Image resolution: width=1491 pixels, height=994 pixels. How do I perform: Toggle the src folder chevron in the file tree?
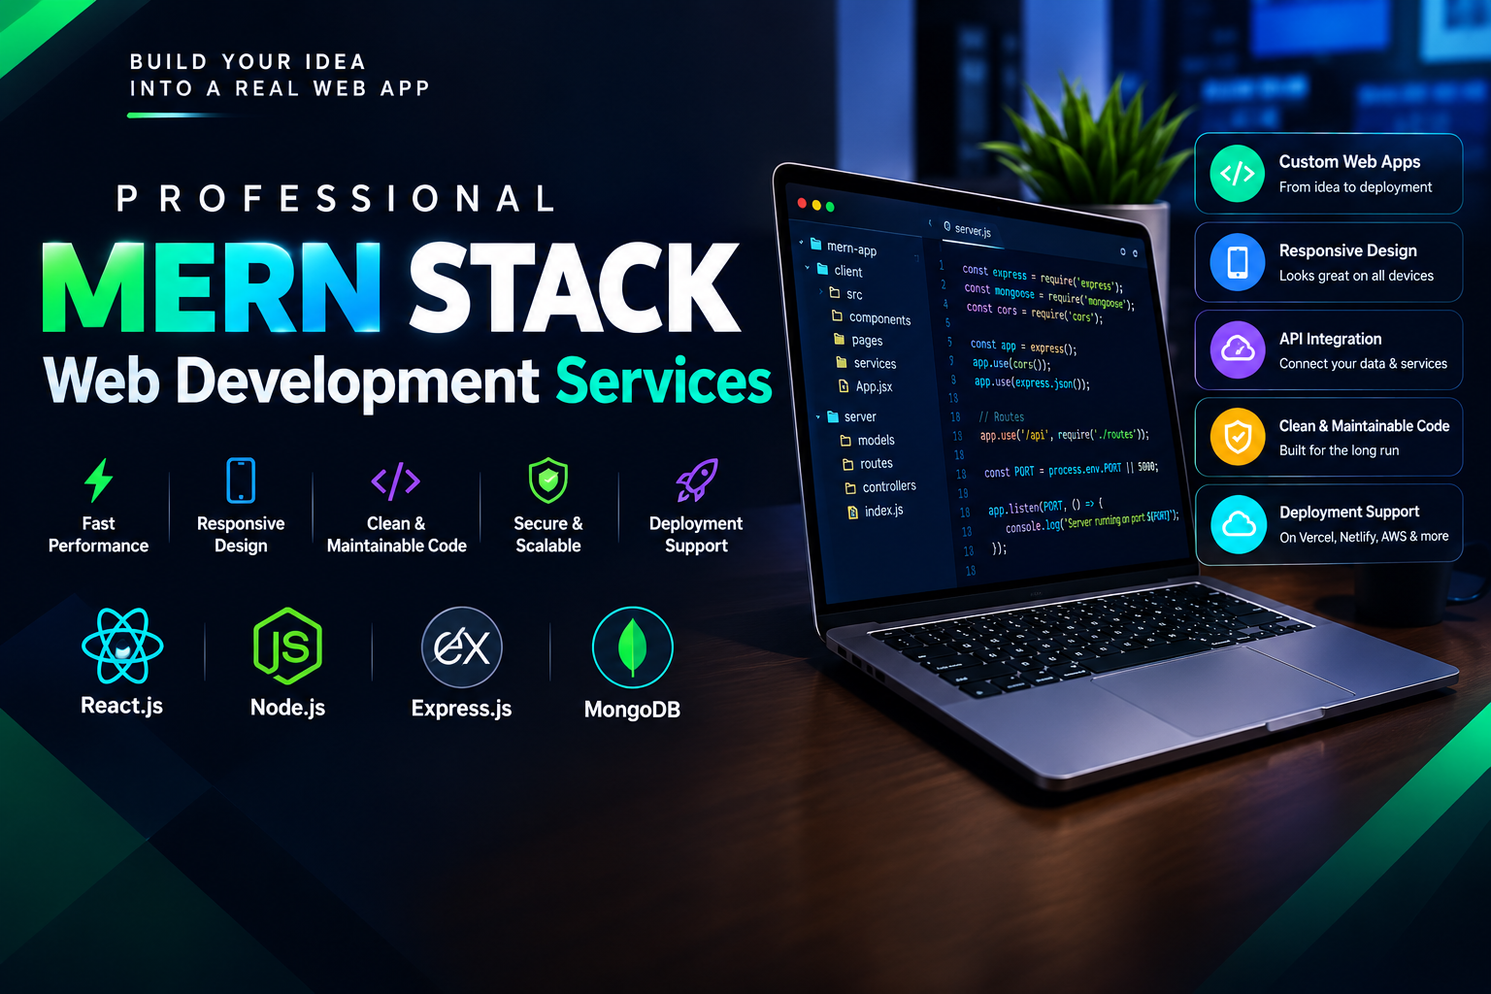tap(820, 291)
